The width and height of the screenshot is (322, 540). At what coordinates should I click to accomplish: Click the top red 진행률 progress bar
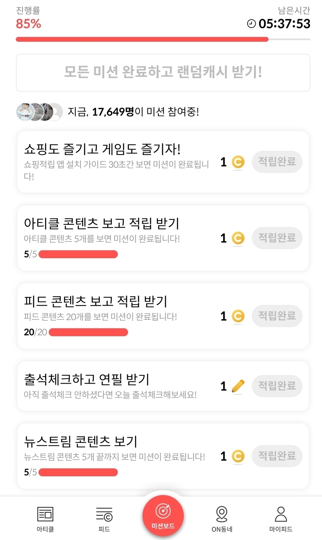click(x=142, y=39)
